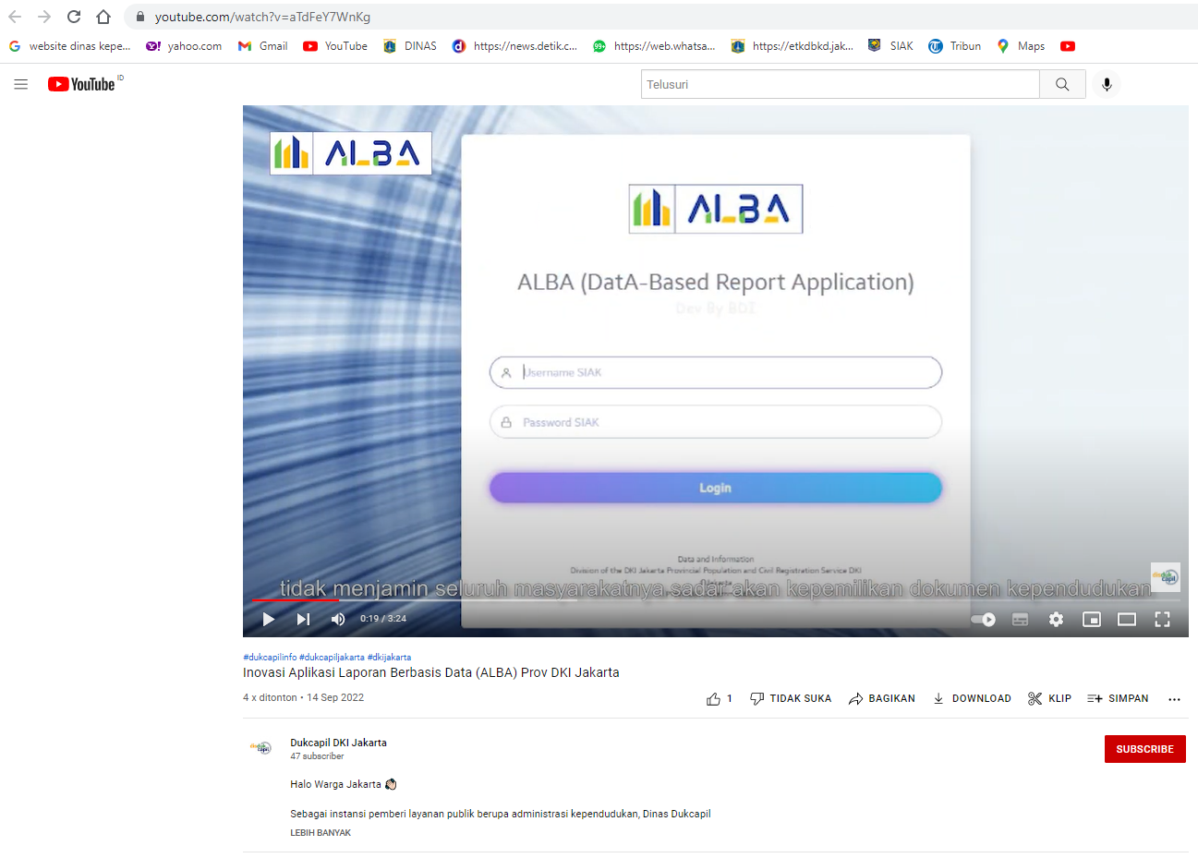Open the Maps bookmark
This screenshot has width=1198, height=858.
coord(1021,46)
